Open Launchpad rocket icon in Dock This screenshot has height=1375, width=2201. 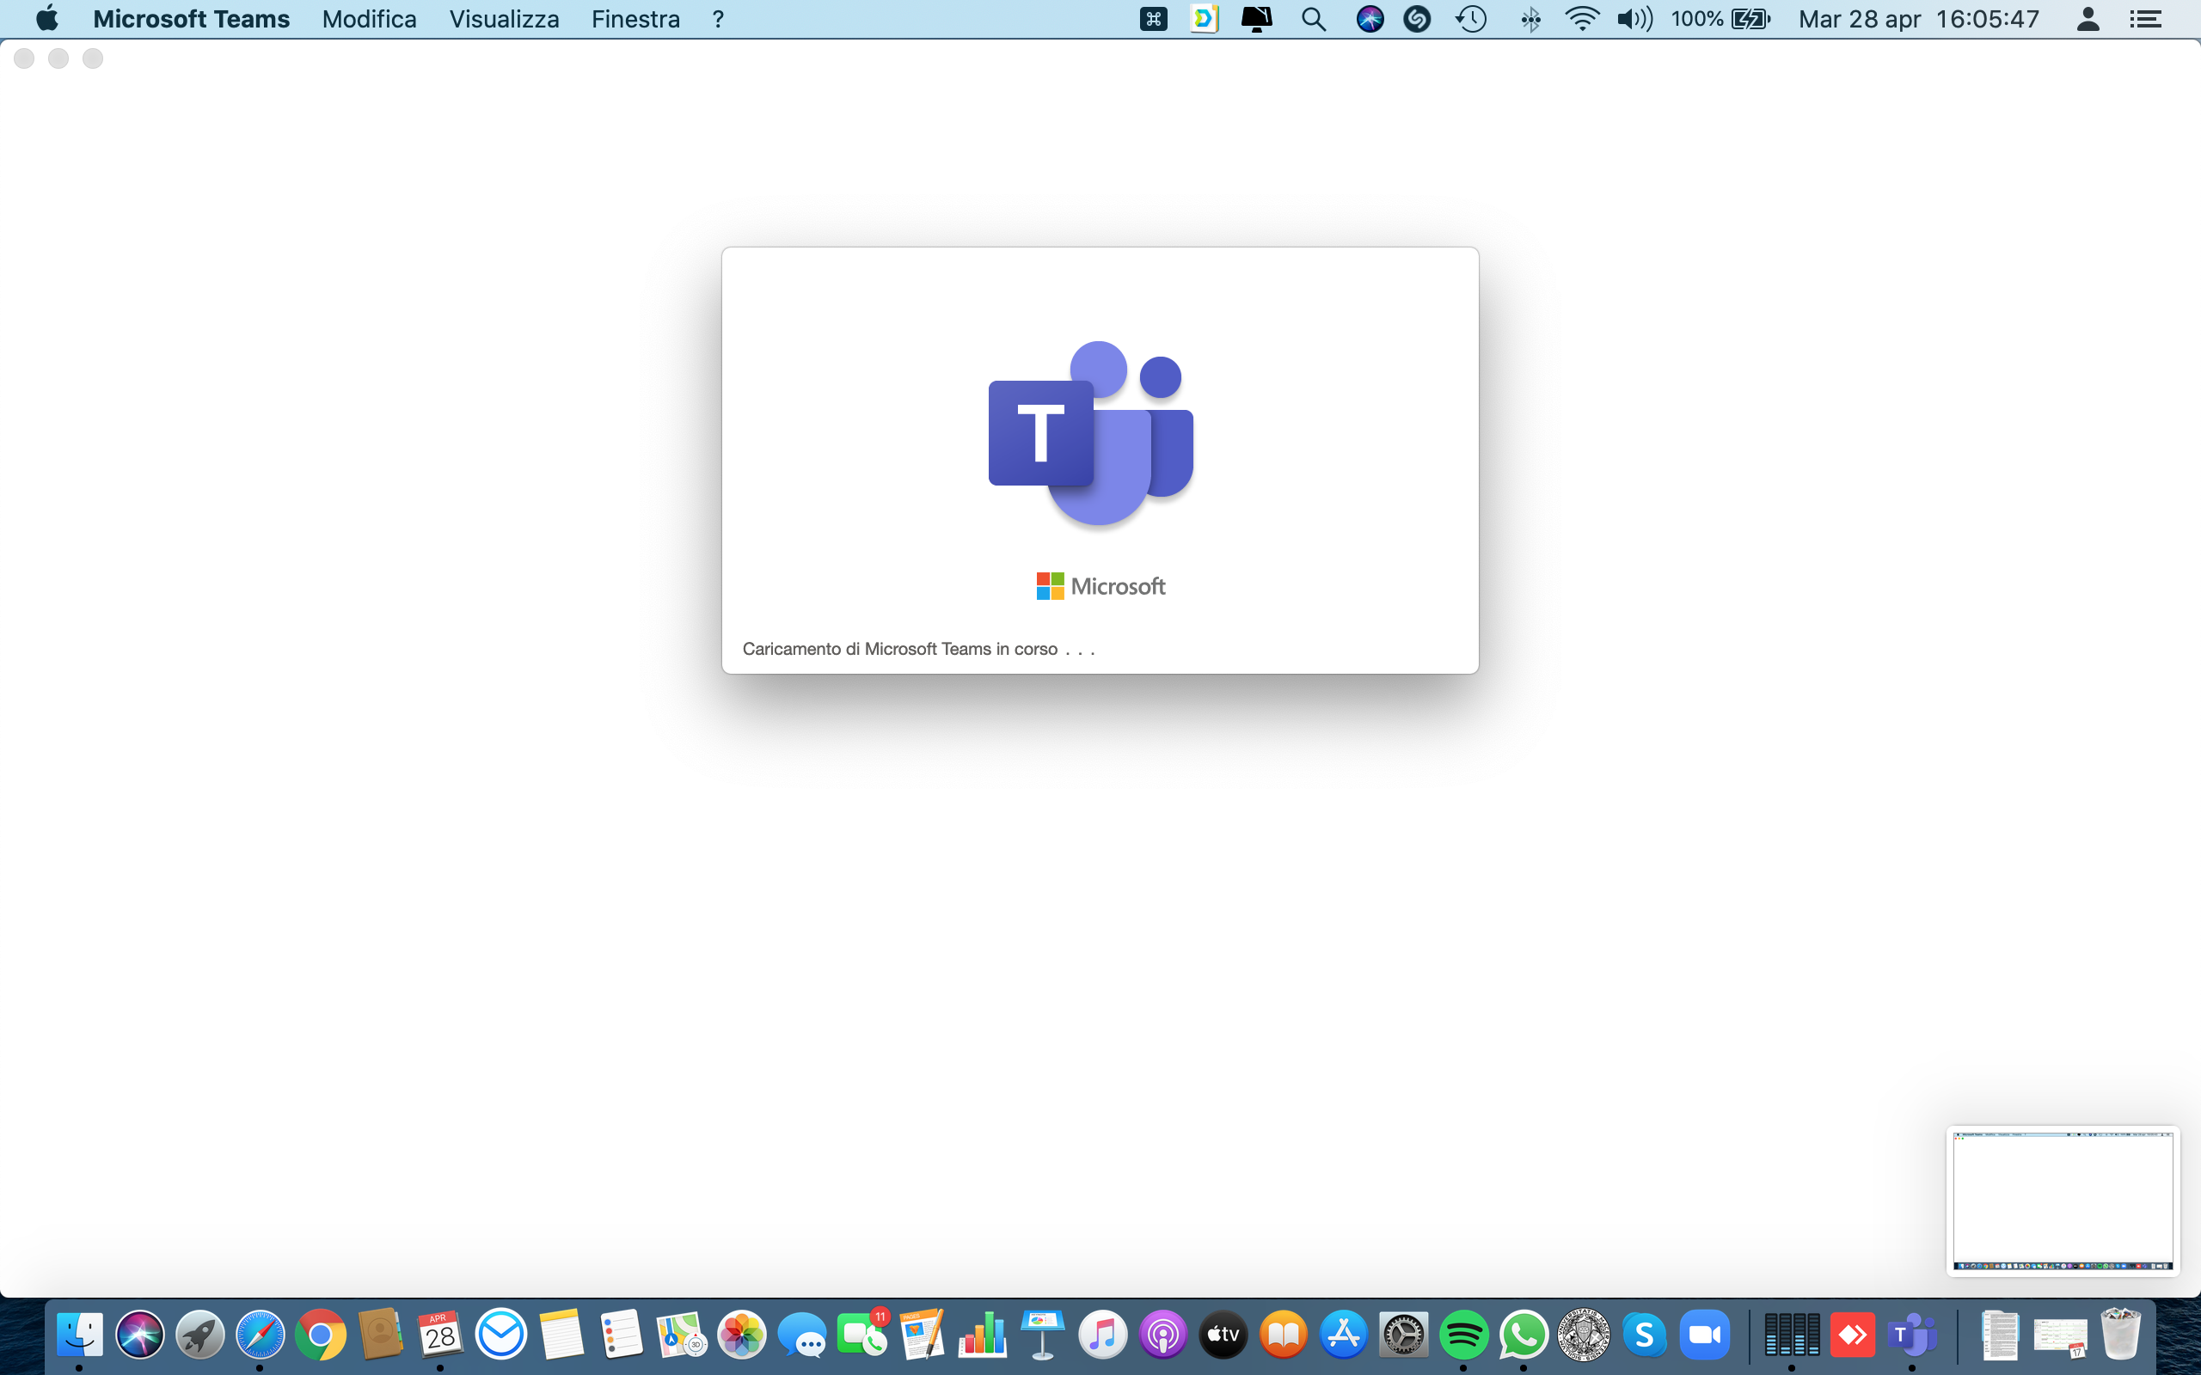click(x=200, y=1334)
